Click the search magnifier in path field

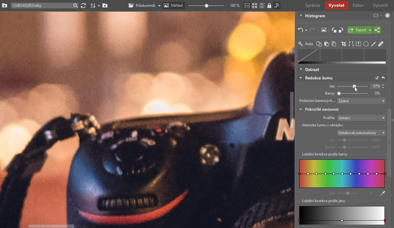(75, 5)
